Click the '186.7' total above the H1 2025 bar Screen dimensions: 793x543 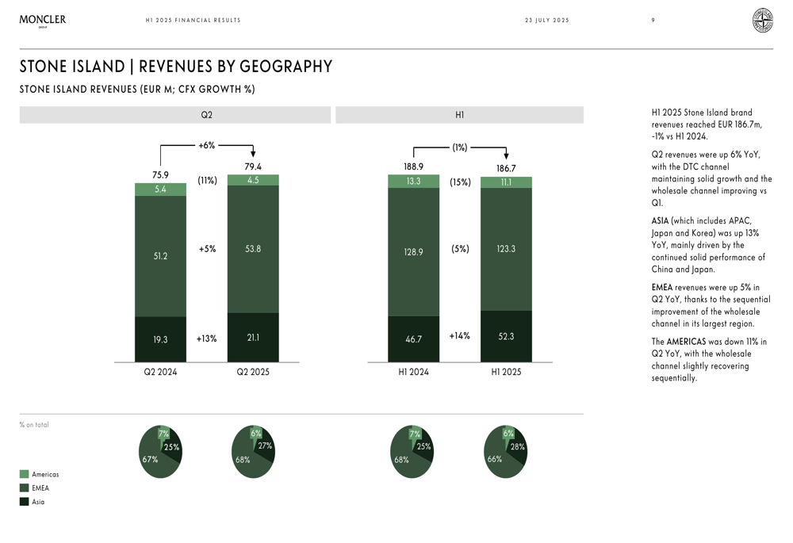coord(506,168)
